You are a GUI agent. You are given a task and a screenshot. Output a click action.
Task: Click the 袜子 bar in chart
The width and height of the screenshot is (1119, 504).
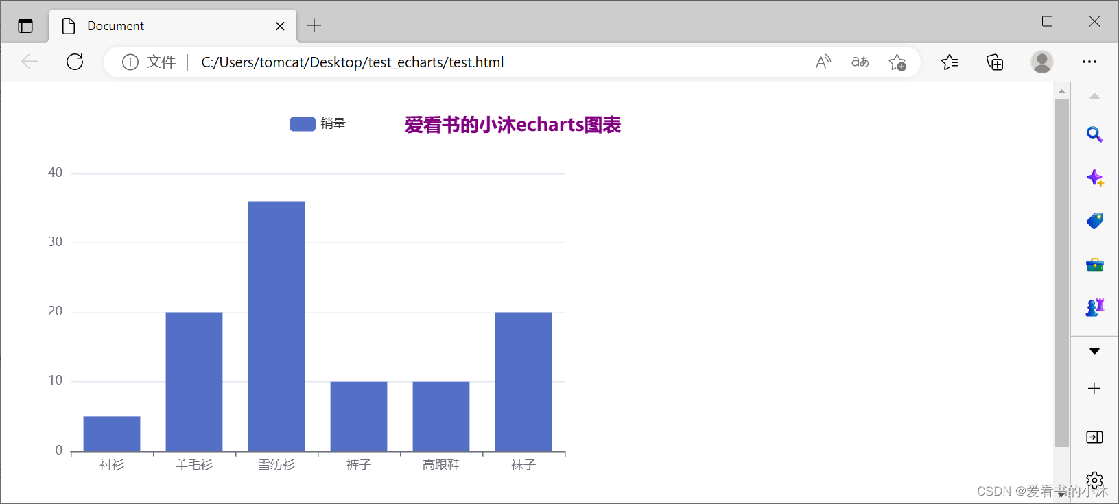pyautogui.click(x=523, y=382)
